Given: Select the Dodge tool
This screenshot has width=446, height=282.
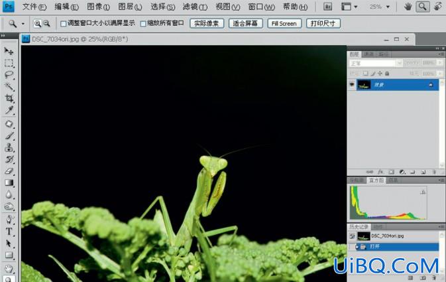Looking at the screenshot, I should (9, 206).
